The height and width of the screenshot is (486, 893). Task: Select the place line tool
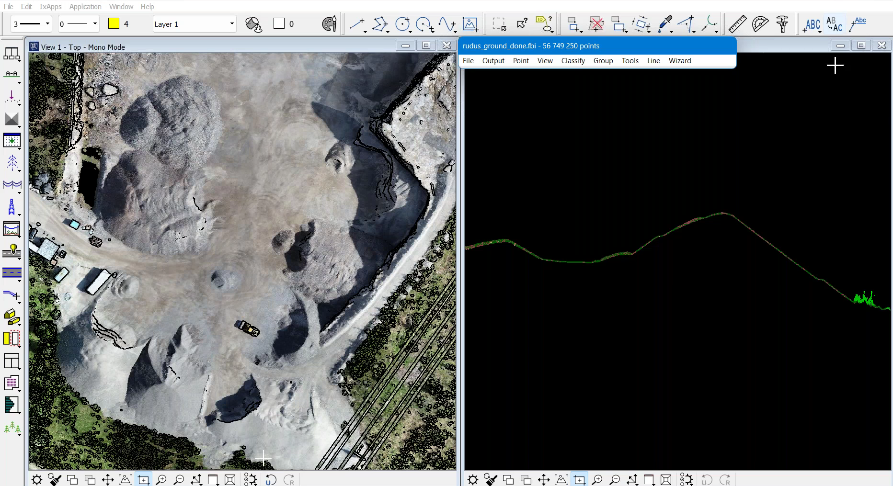click(x=357, y=24)
